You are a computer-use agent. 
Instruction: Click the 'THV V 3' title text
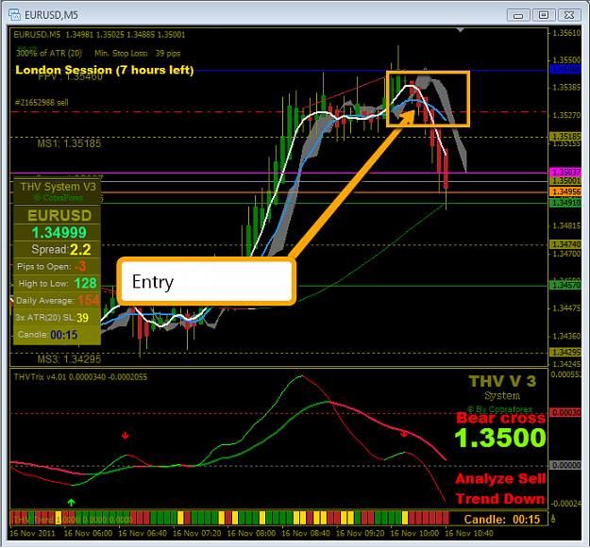pos(502,381)
